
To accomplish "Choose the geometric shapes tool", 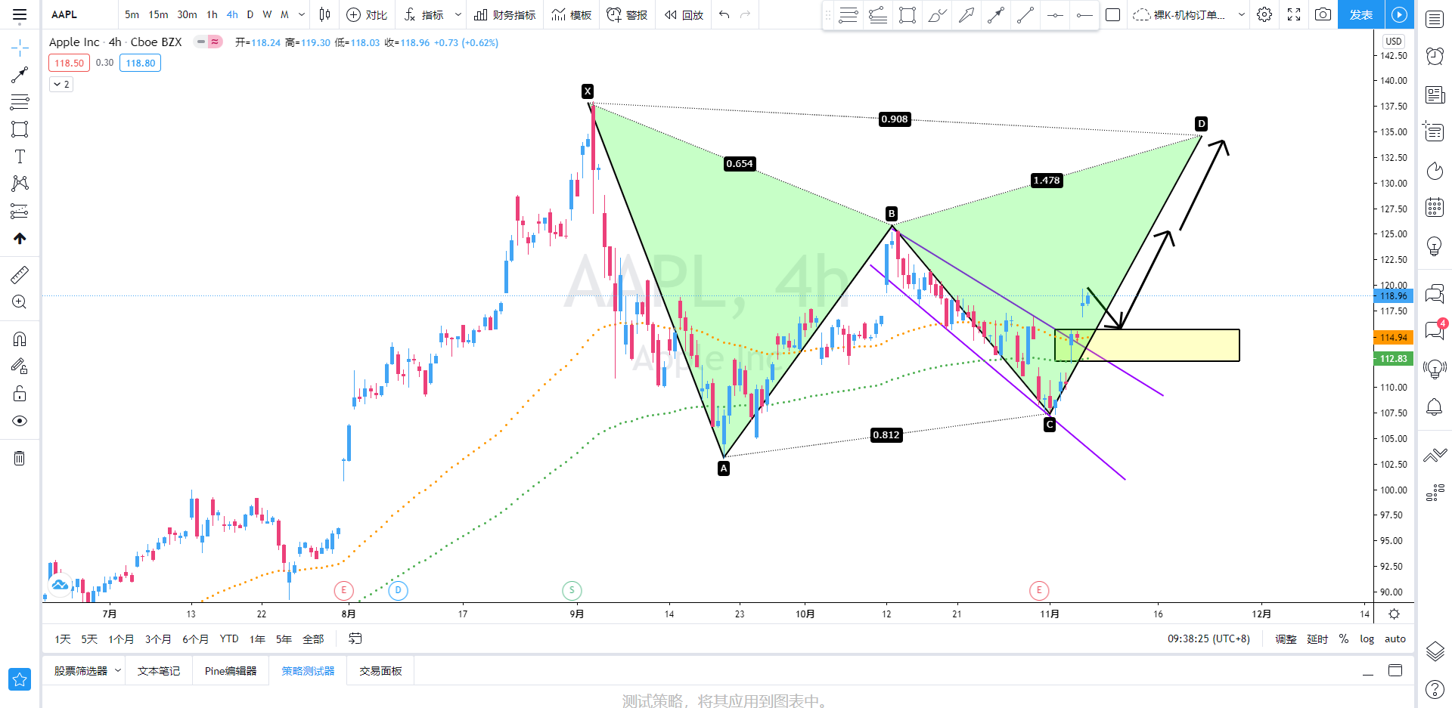I will click(x=20, y=129).
